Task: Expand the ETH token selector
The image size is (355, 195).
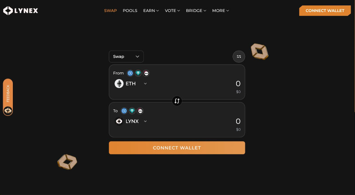Action: click(x=130, y=84)
